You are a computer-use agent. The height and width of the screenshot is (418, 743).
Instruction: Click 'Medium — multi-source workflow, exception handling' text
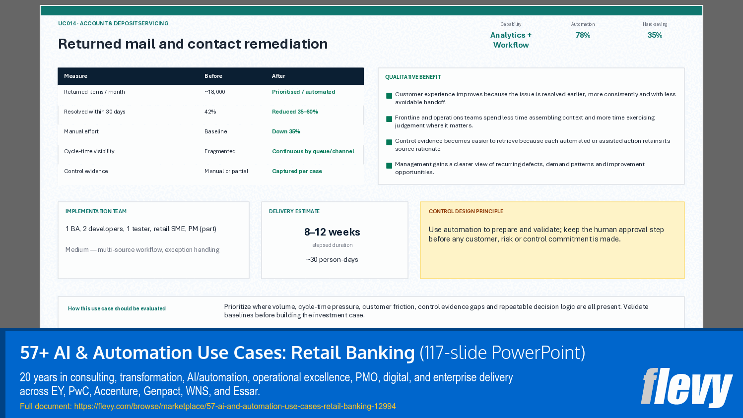142,249
